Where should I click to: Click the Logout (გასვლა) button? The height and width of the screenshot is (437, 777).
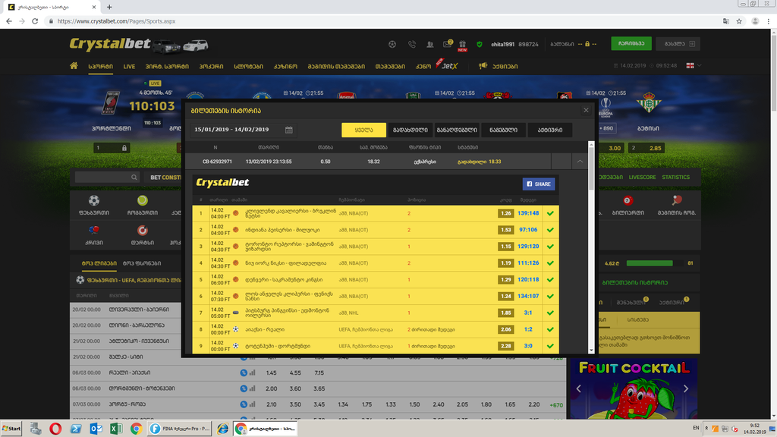pyautogui.click(x=678, y=43)
